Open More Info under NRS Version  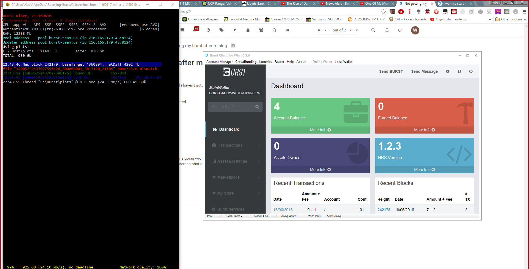click(425, 170)
